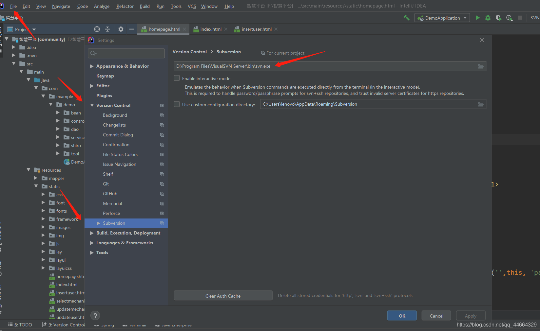Click project-level icon beside Commit Dialog
Viewport: 540px width, 331px height.
(162, 135)
